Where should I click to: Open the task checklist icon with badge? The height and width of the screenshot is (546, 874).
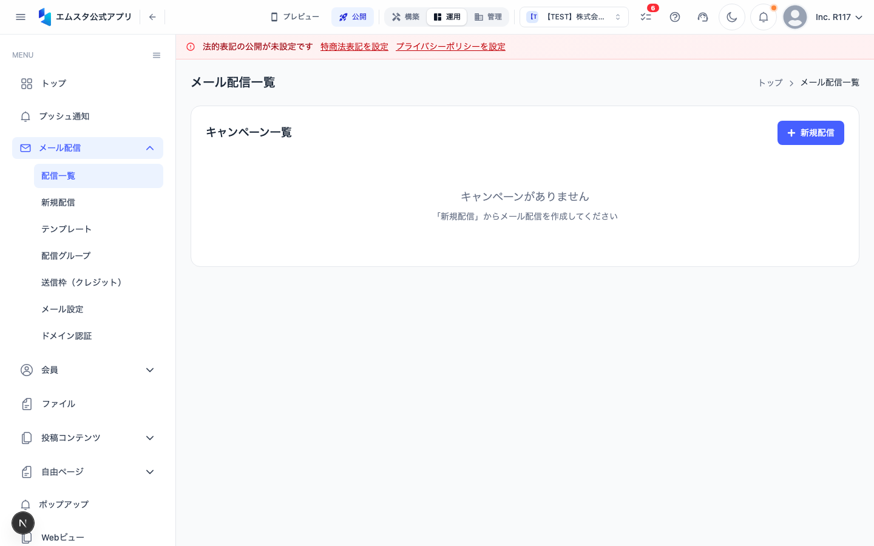pyautogui.click(x=646, y=17)
